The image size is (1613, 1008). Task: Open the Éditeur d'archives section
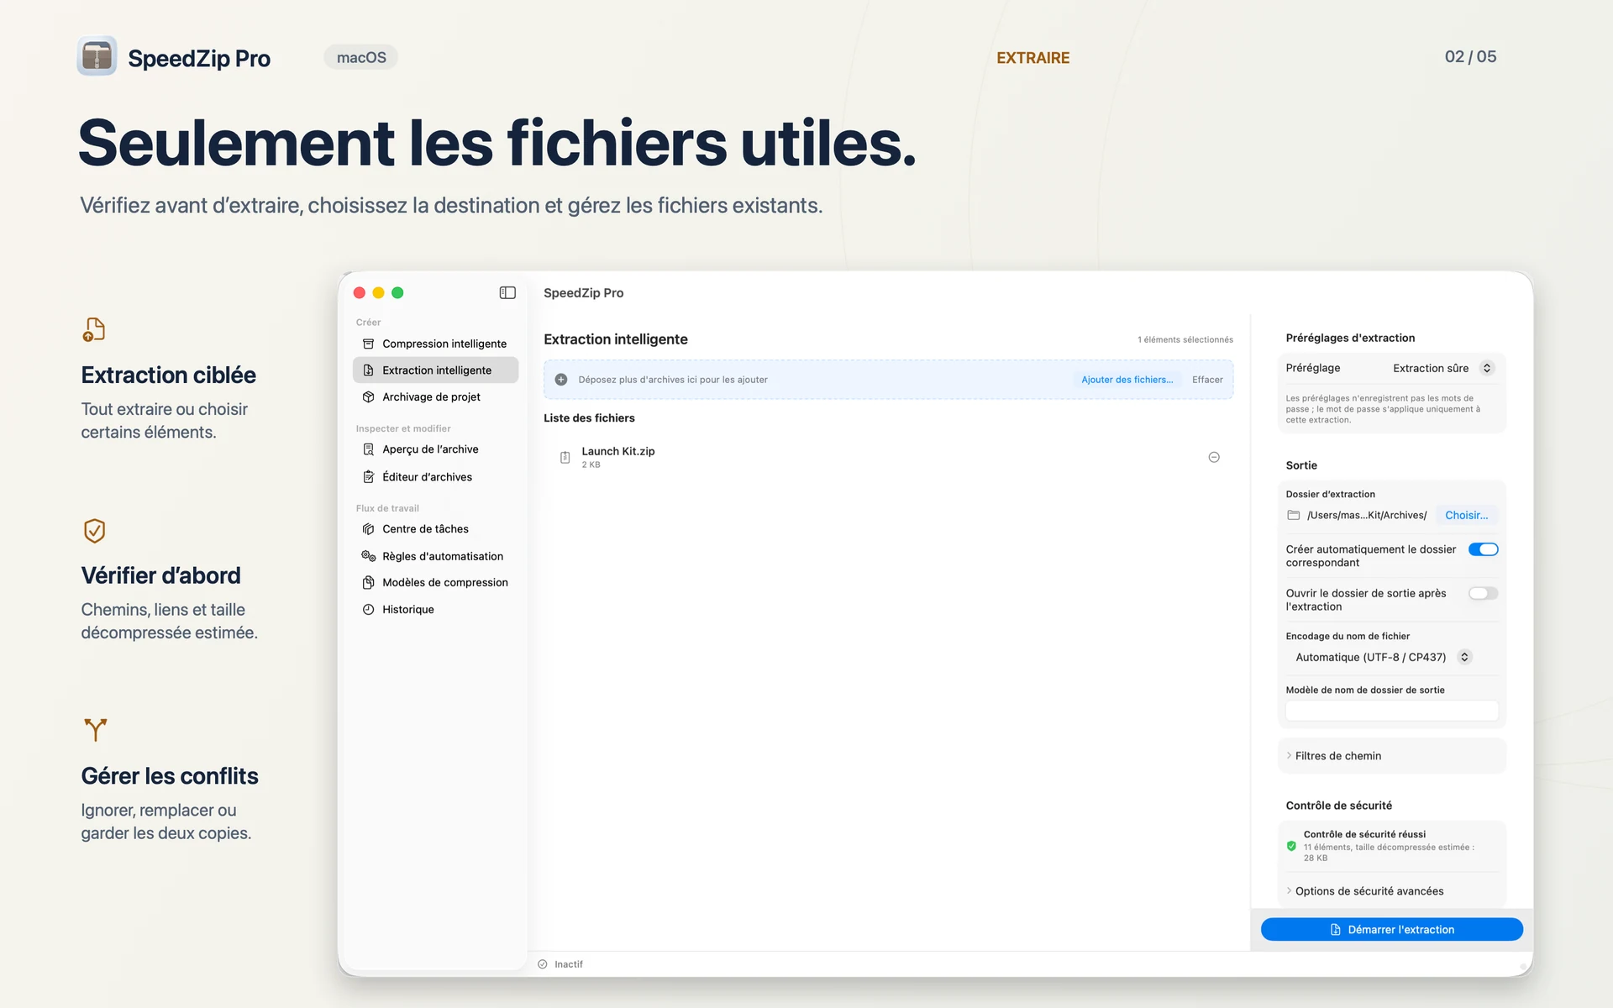point(435,476)
